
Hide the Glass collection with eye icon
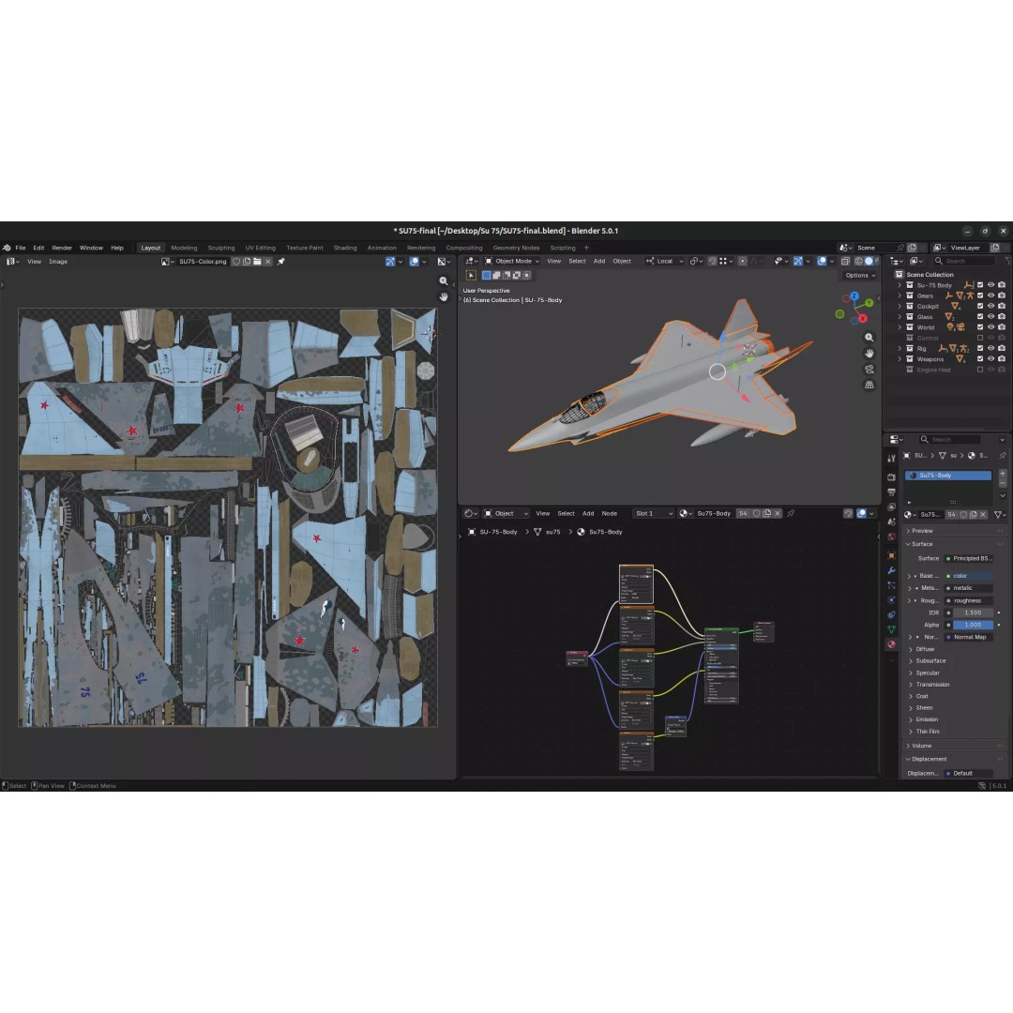point(991,317)
